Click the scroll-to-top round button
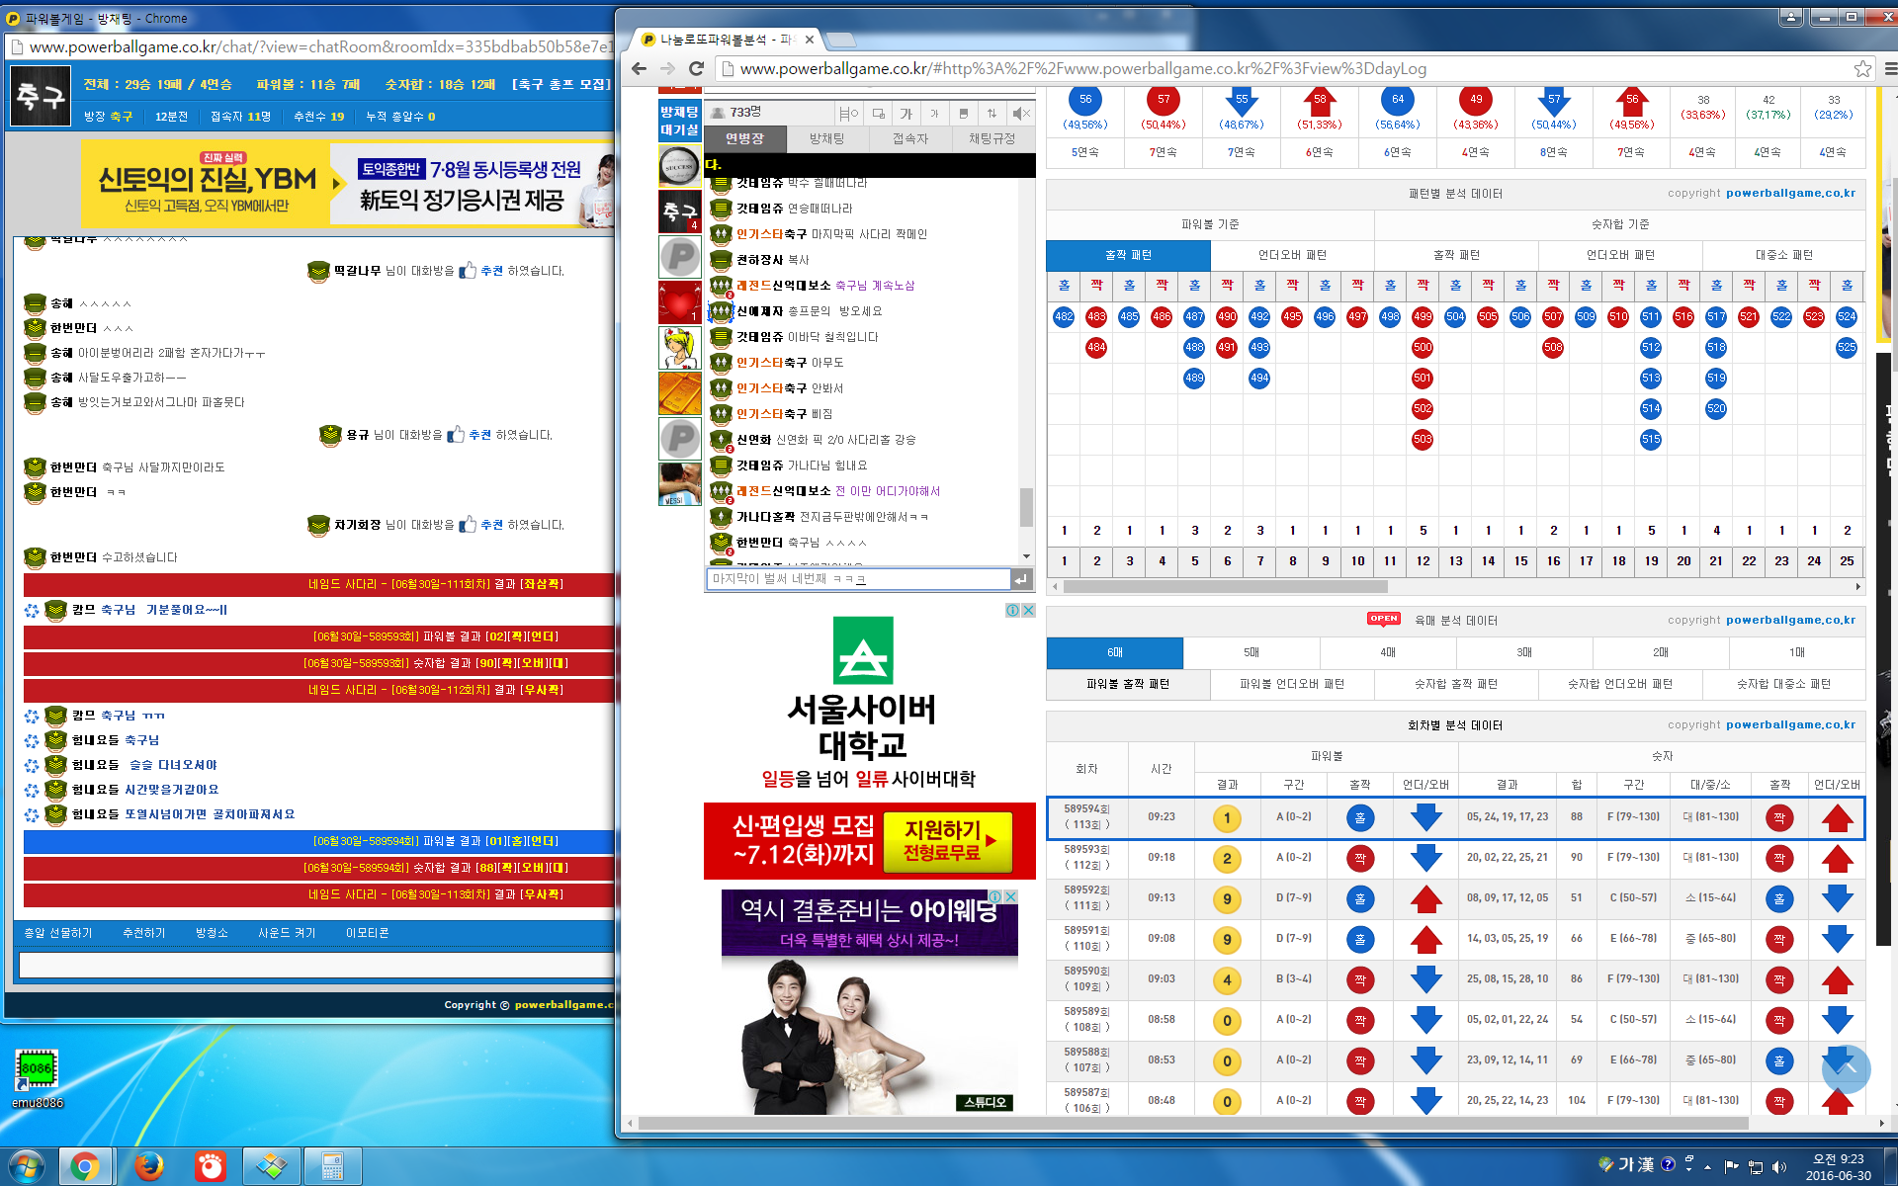 click(1846, 1069)
